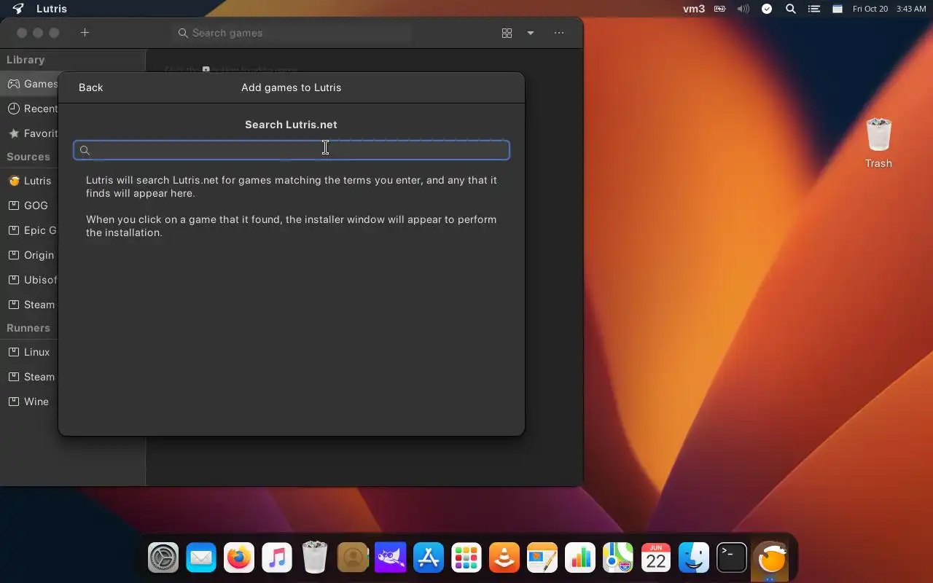Screen dimensions: 933x583
Task: Open Maps in the dock
Action: 618,559
